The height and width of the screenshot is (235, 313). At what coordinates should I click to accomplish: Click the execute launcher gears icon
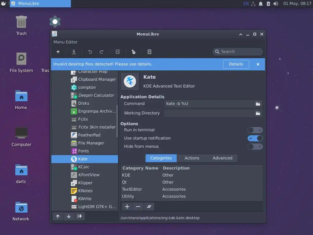click(x=134, y=52)
